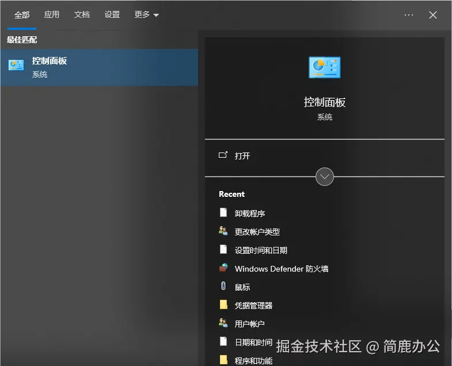The image size is (452, 366).
Task: Switch to the 应用 tab
Action: pyautogui.click(x=52, y=14)
